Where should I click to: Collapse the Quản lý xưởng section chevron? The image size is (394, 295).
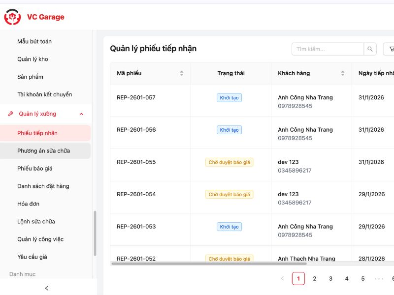click(x=82, y=114)
